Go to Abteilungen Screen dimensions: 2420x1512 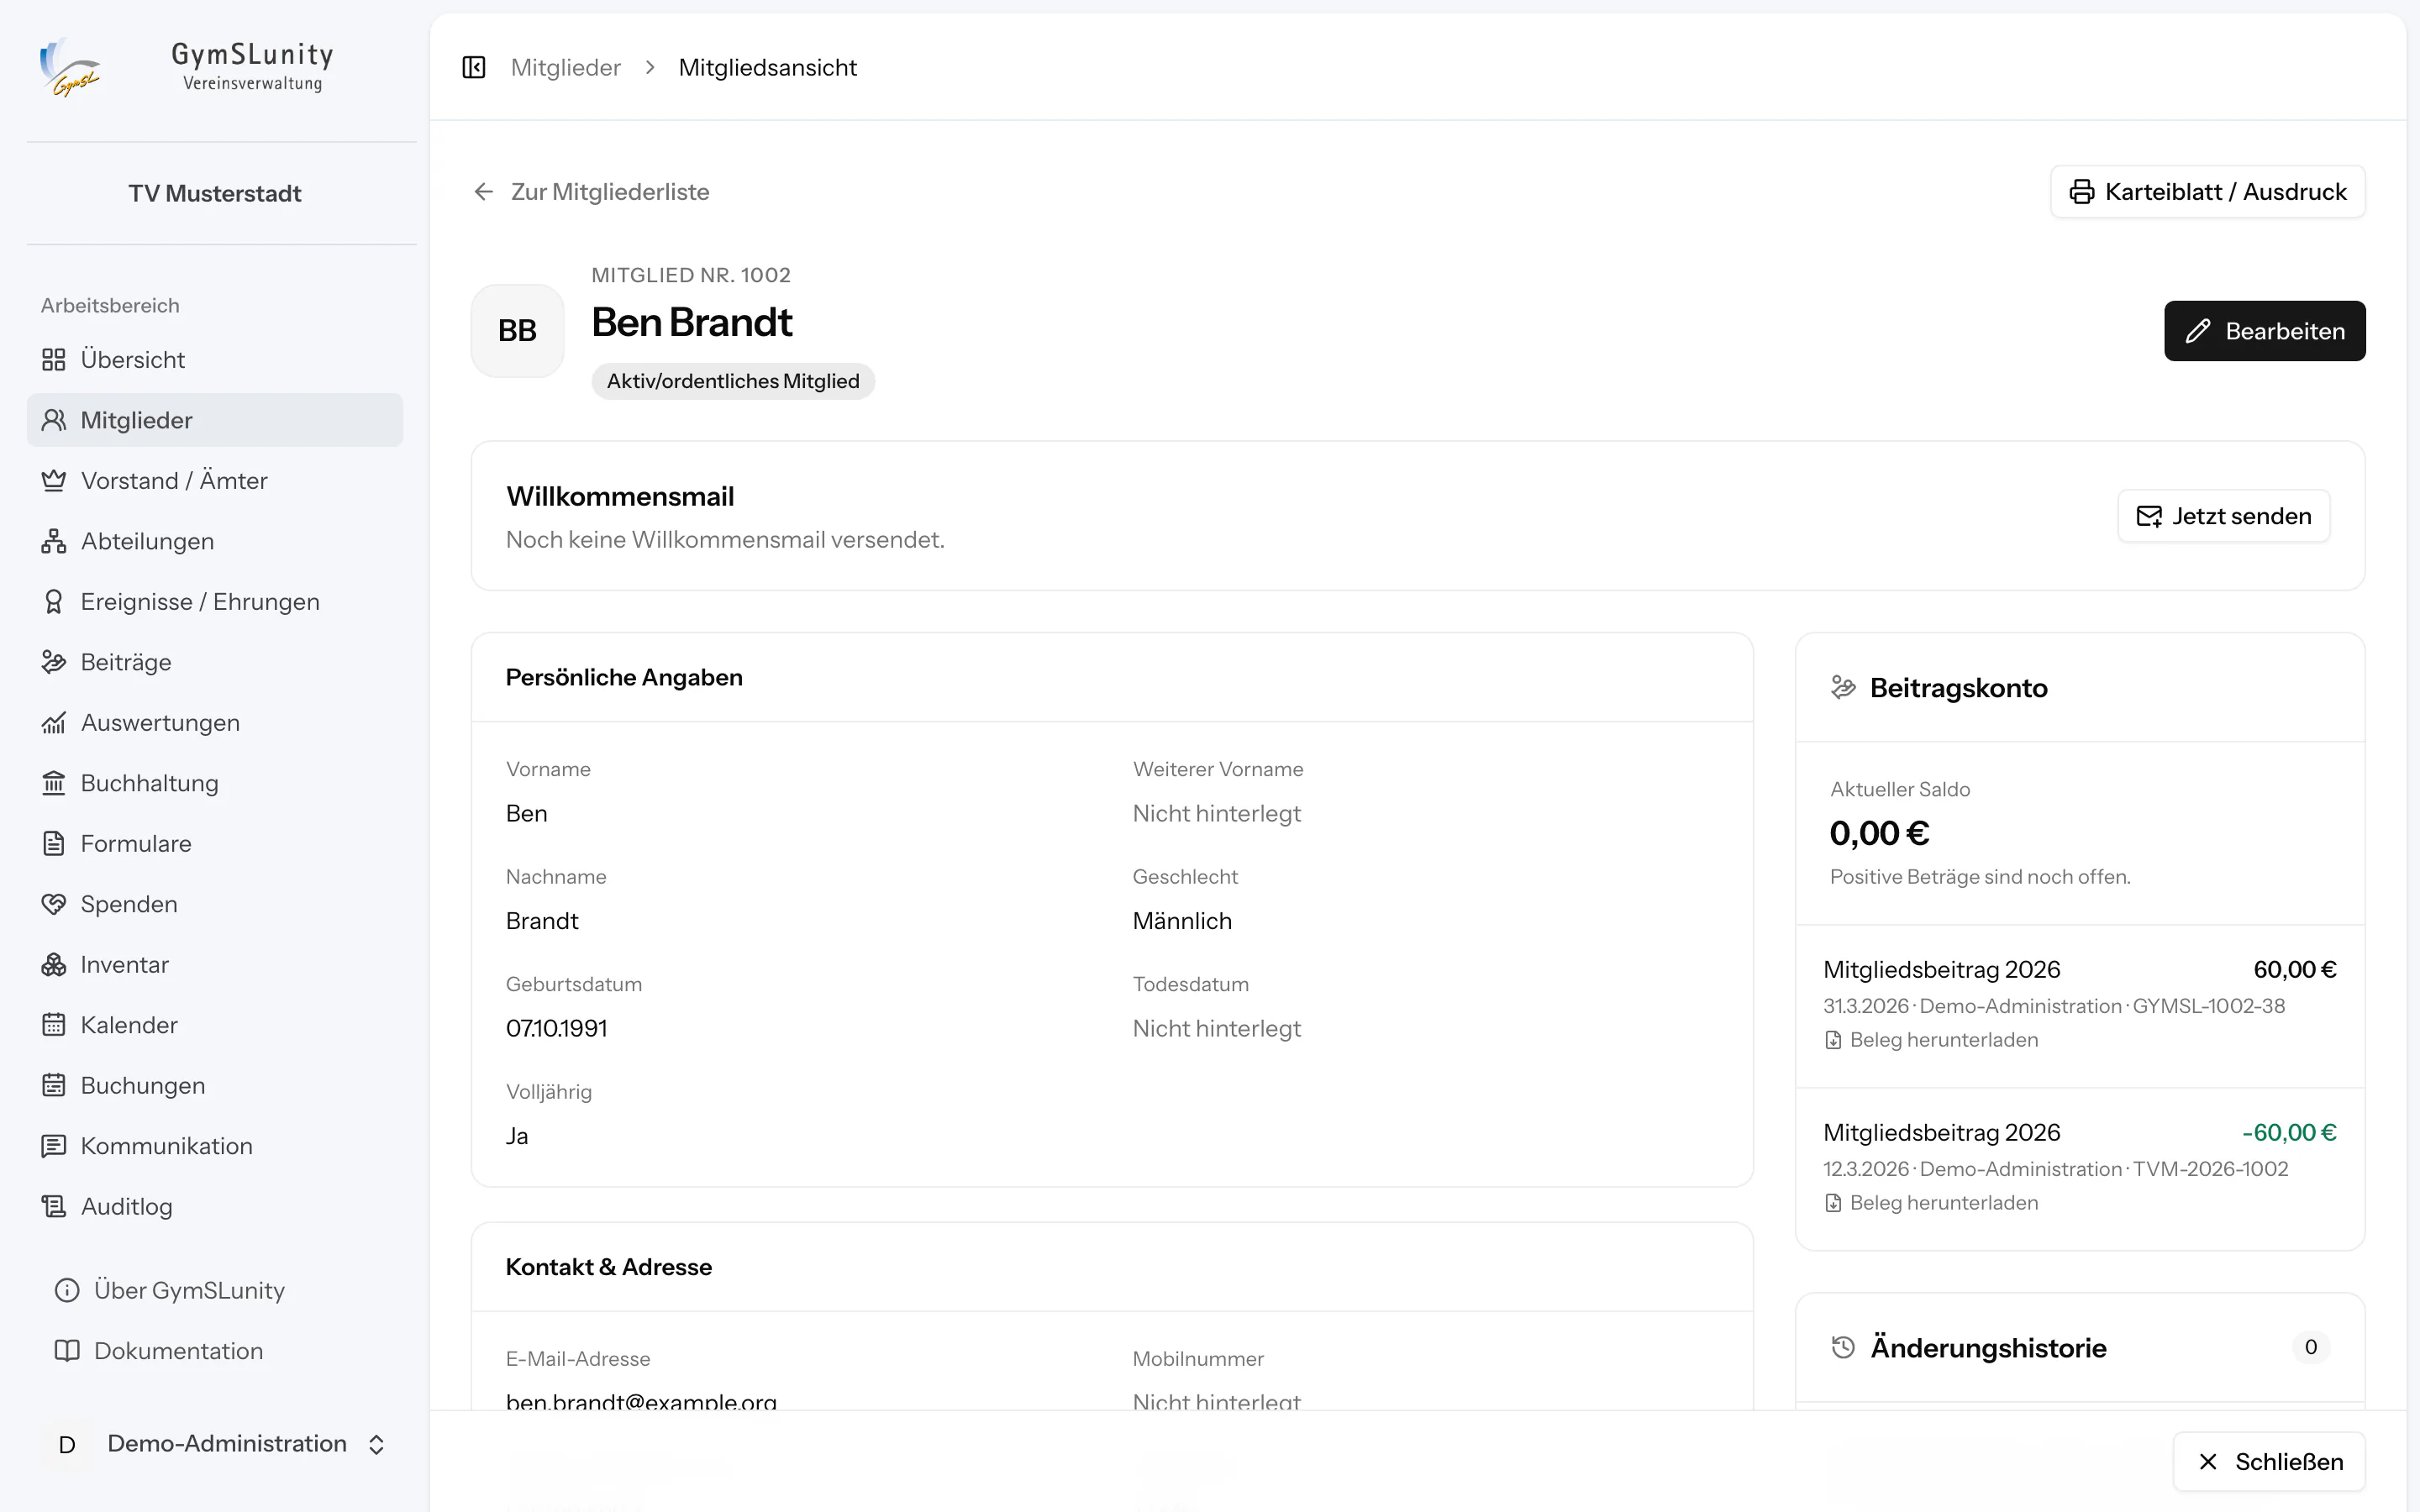point(215,541)
